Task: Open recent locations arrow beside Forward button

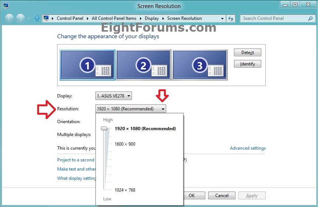Action: point(29,18)
